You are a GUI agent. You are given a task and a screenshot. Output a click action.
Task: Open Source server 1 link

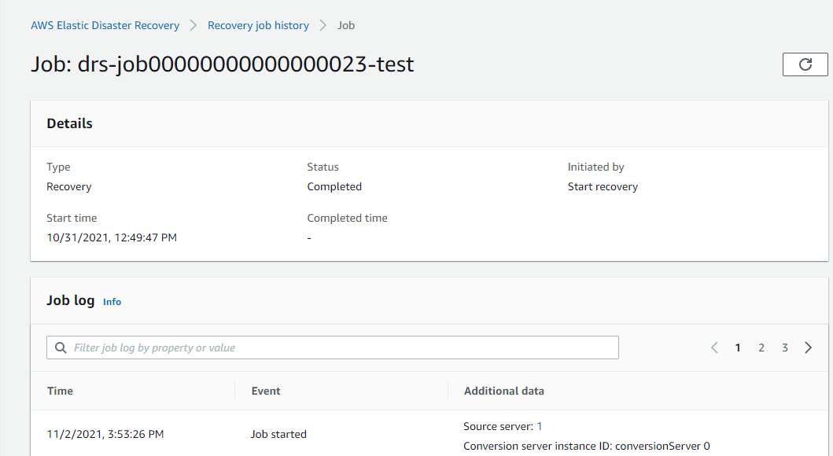540,426
